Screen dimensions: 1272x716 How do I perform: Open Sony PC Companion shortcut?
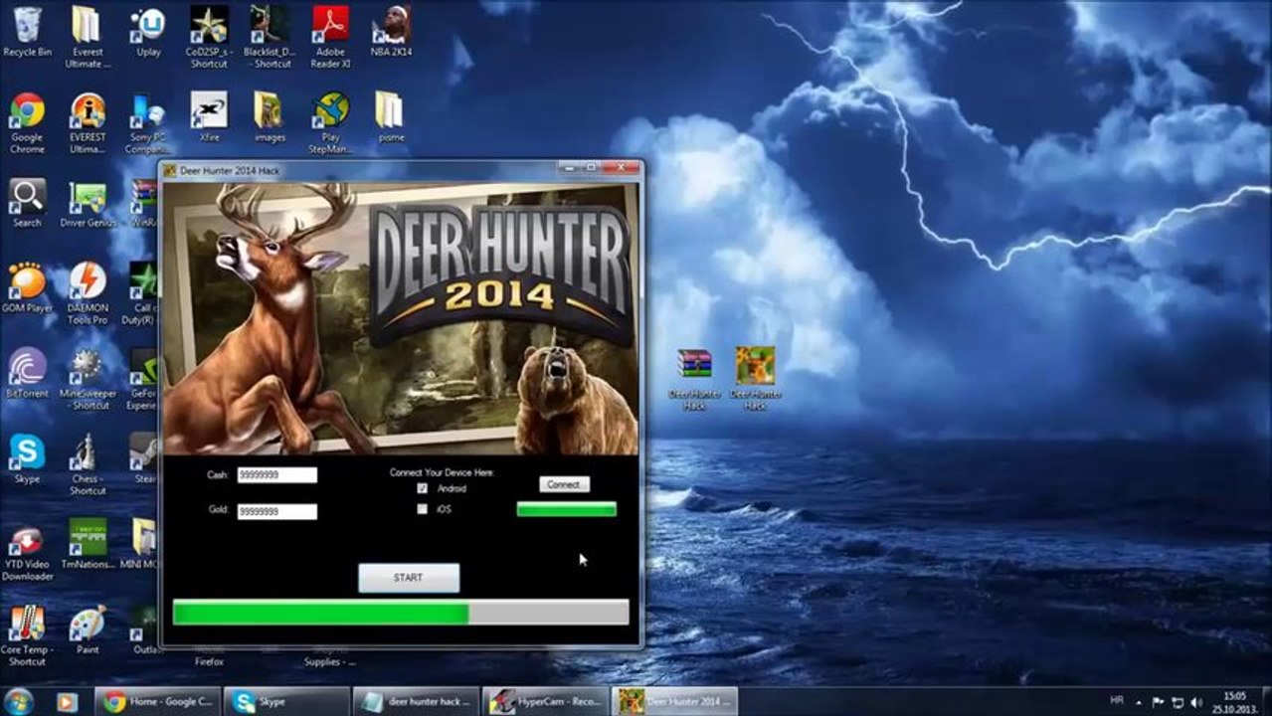click(x=148, y=123)
